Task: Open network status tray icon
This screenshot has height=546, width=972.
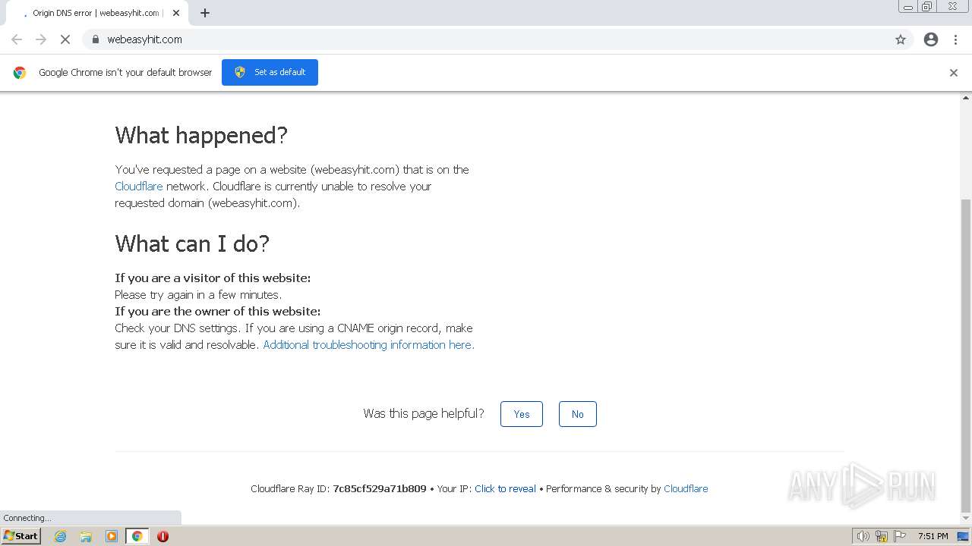Action: pyautogui.click(x=882, y=536)
